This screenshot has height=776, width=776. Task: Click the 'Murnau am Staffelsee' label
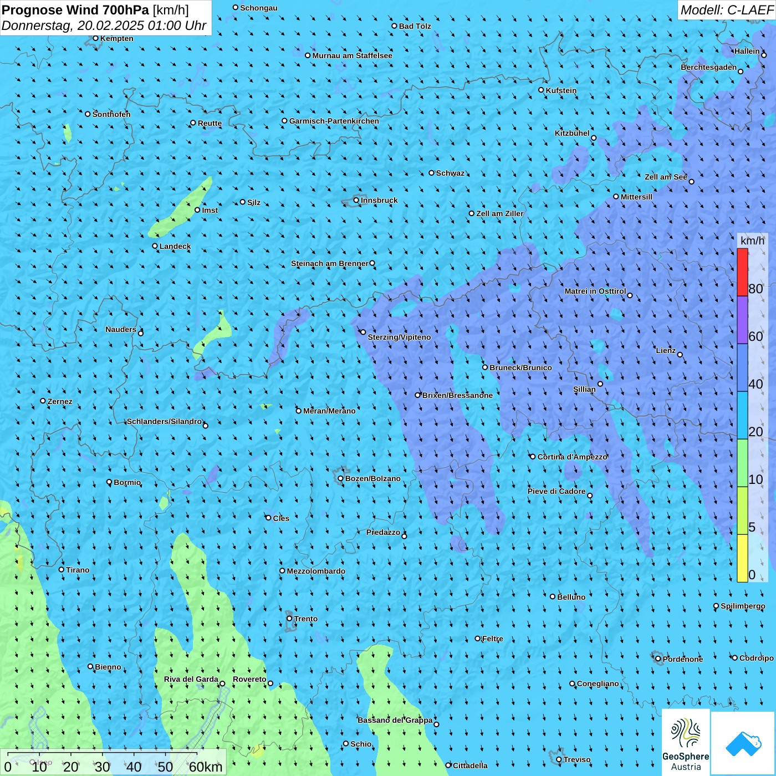(x=353, y=55)
